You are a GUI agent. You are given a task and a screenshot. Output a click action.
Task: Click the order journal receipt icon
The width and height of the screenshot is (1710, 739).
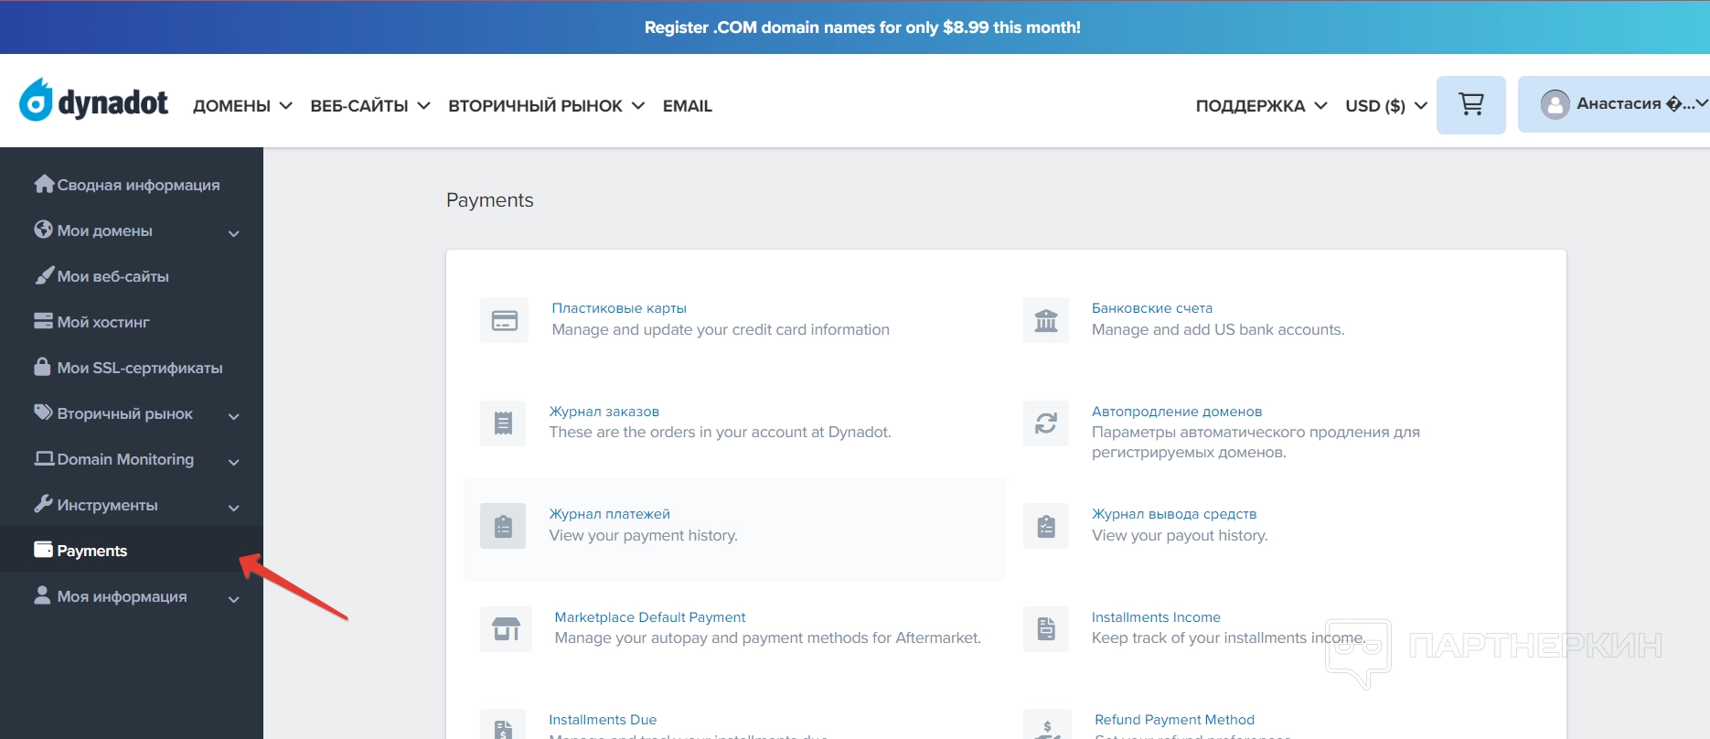[503, 423]
